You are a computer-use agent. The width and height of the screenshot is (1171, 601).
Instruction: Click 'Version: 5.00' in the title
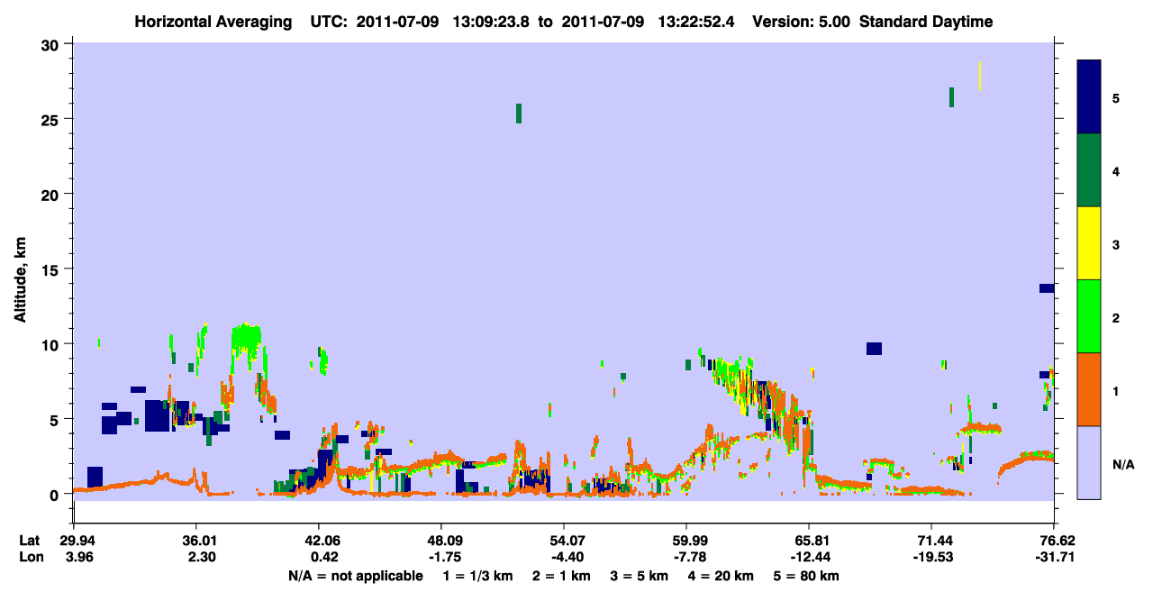(803, 22)
